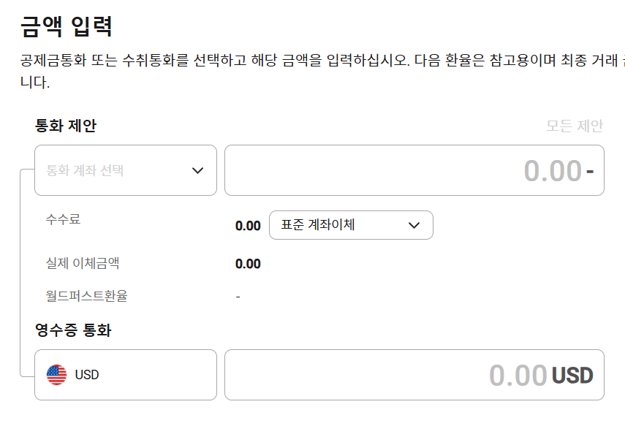Image resolution: width=625 pixels, height=426 pixels.
Task: Click the chevron arrow beside 표준 계좌이체
Action: 414,226
